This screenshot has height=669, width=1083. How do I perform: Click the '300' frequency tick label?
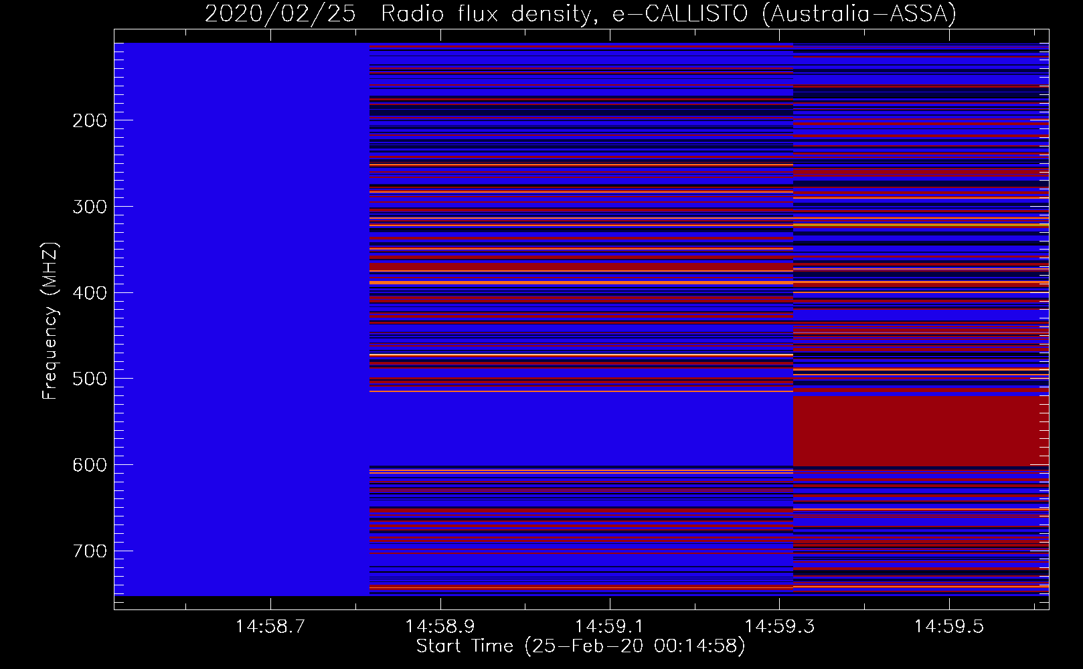click(x=89, y=206)
